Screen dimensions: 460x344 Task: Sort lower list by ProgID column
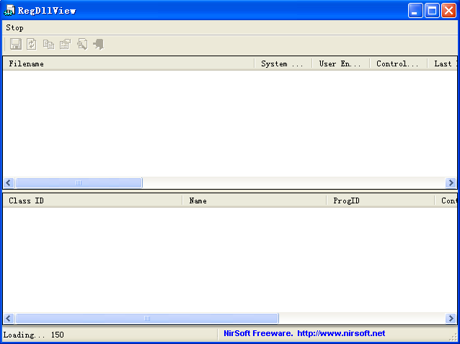tap(380, 200)
